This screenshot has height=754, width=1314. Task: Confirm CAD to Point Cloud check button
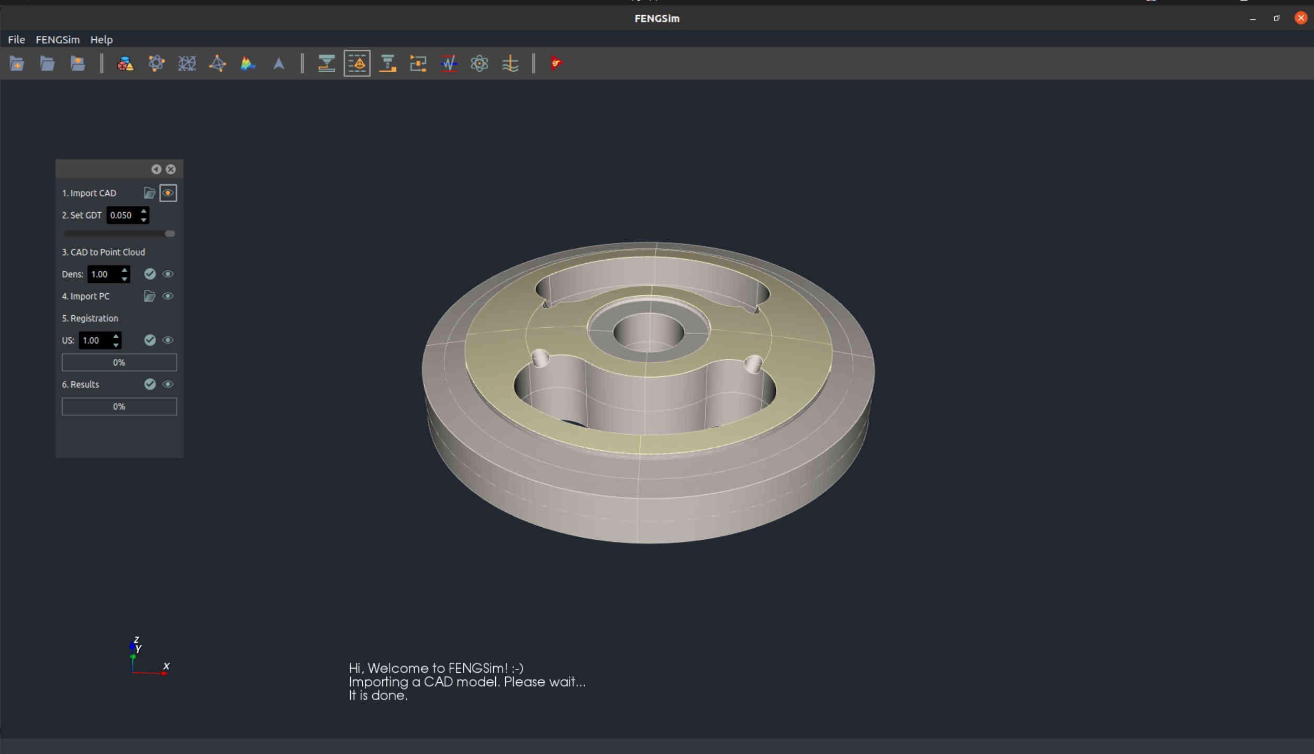[150, 274]
